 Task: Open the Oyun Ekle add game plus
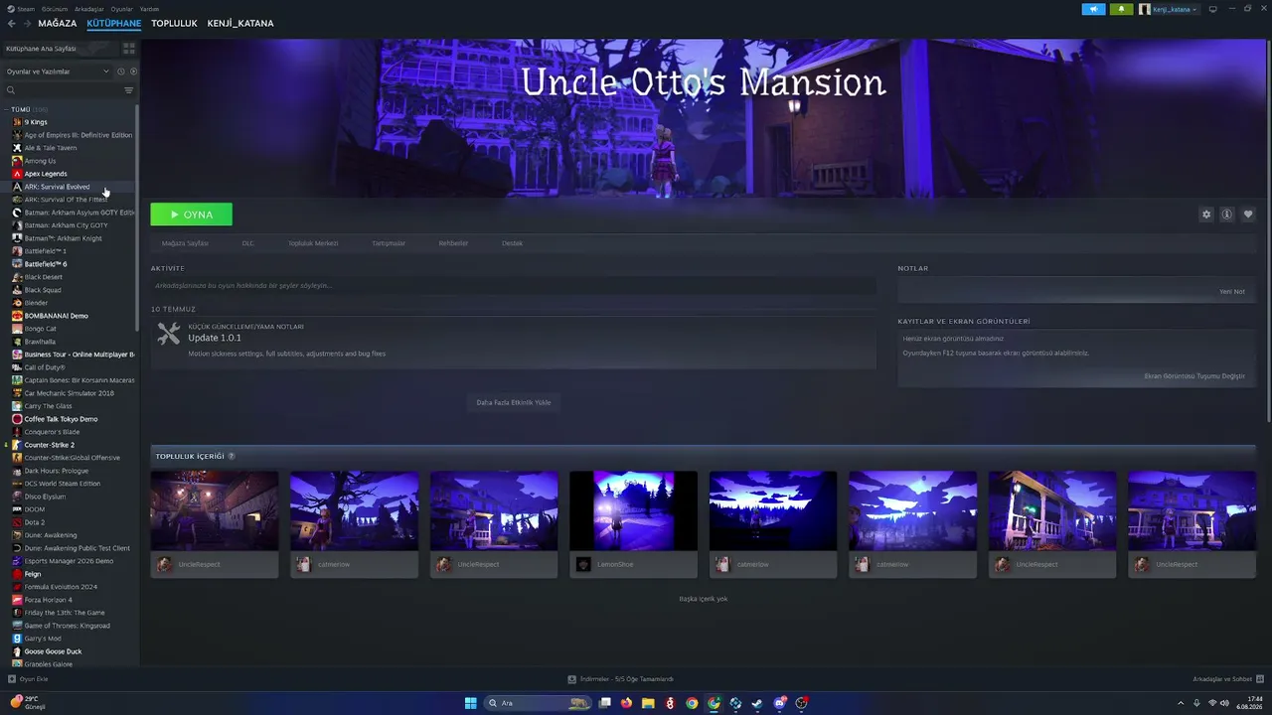pyautogui.click(x=12, y=679)
